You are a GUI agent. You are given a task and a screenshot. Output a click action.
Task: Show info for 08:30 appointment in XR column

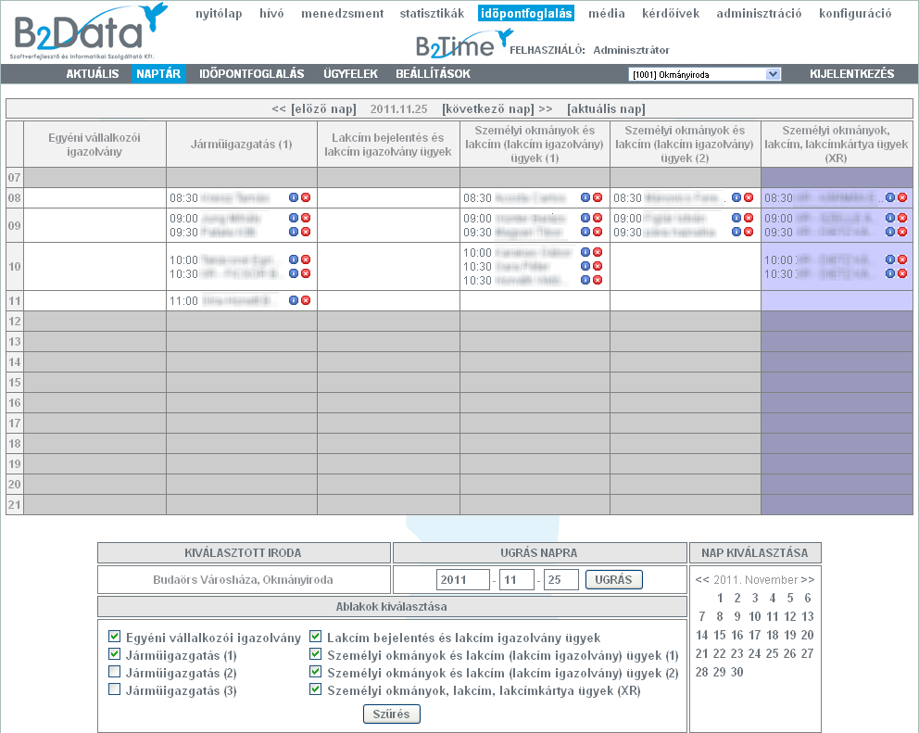[x=890, y=197]
